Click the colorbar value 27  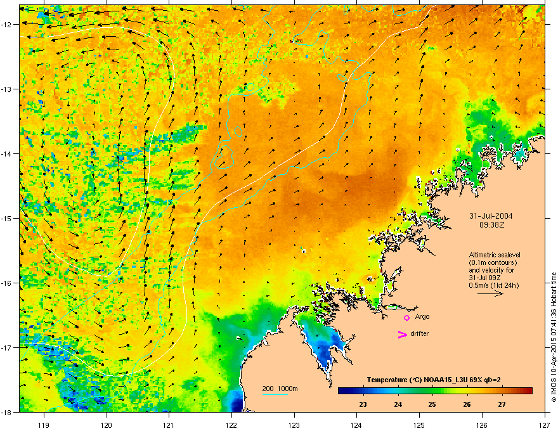click(x=502, y=404)
